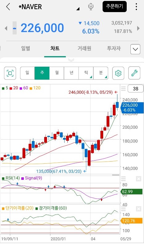This screenshot has height=244, width=144.
Task: Select the 월 monthly period
Action: [57, 73]
